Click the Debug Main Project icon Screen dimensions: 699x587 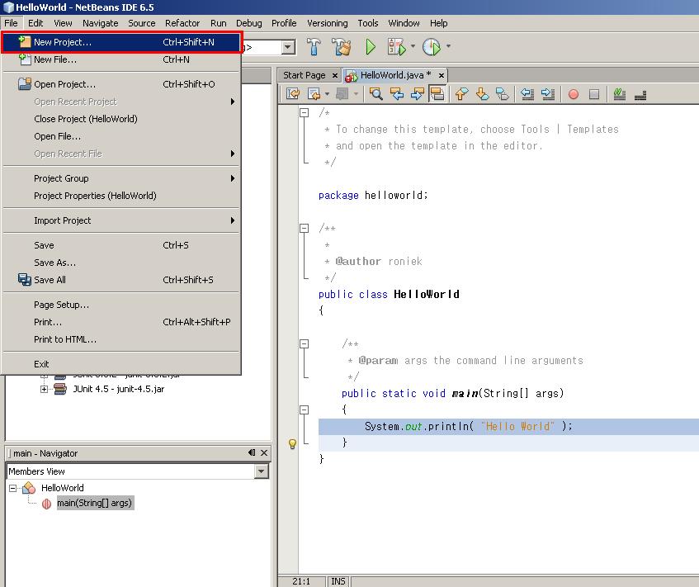click(396, 46)
